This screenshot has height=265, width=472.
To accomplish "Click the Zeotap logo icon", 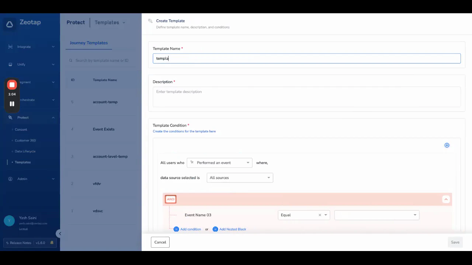I will [x=10, y=24].
